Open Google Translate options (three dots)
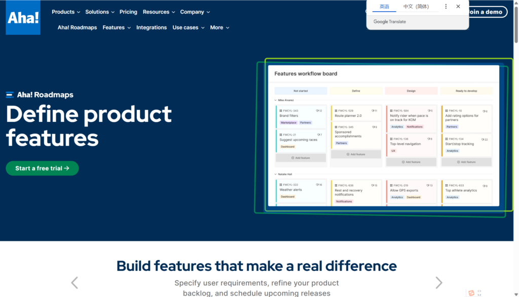Screen dimensions: 519x297 tap(446, 7)
